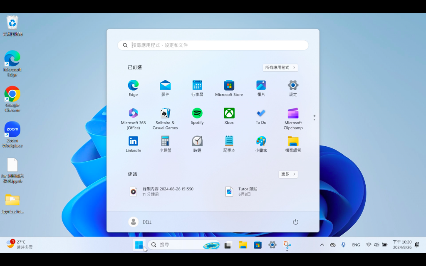Launch the Calendar (行事曆) app
Viewport: 426px width, 266px height.
[x=197, y=89]
